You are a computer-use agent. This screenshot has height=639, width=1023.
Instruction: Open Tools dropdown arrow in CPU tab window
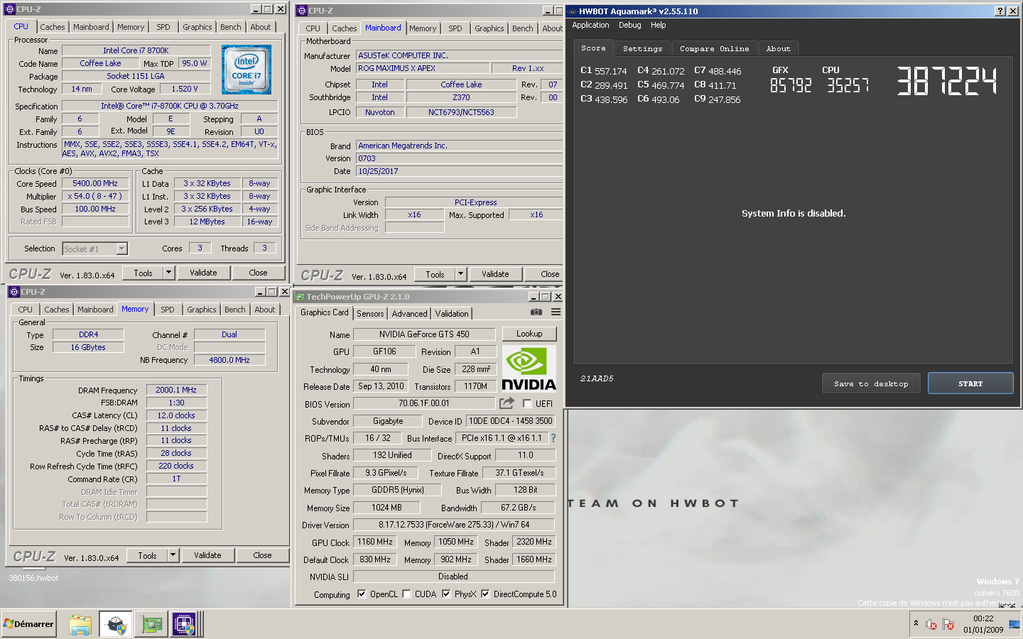pyautogui.click(x=168, y=273)
